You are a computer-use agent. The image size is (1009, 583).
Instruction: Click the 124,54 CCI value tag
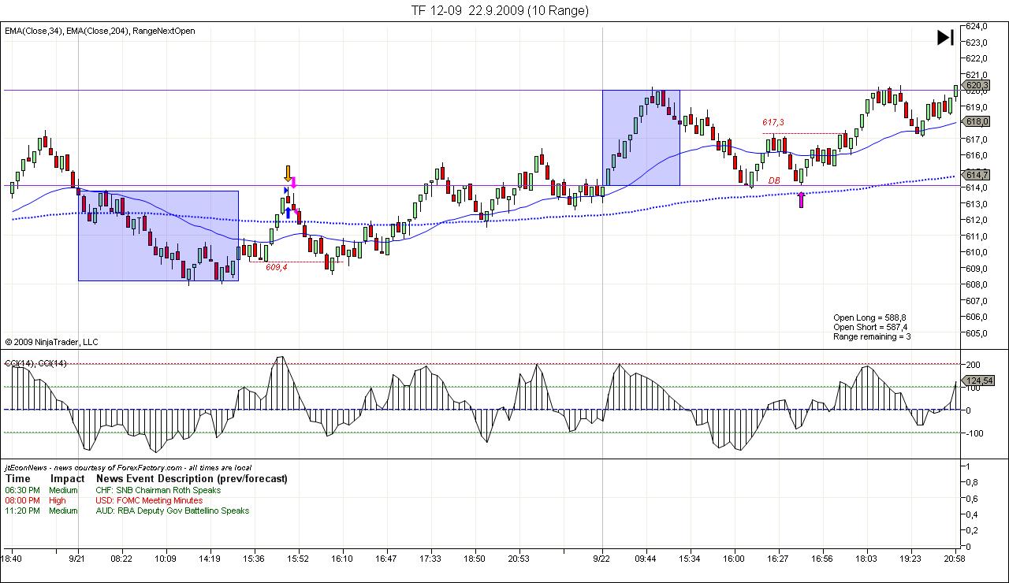point(979,381)
